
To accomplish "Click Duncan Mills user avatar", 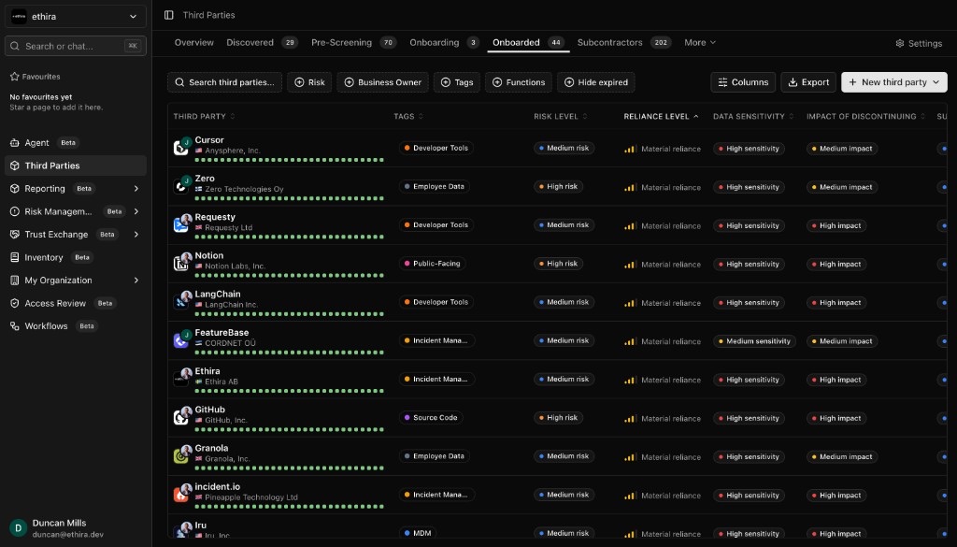I will click(x=19, y=528).
